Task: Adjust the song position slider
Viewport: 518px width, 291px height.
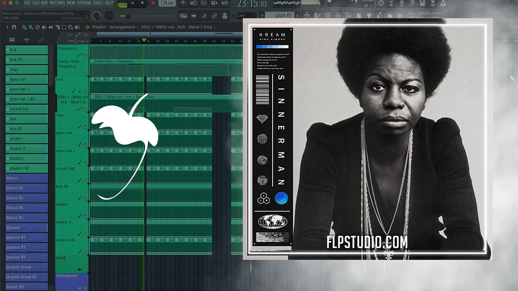Action: click(148, 16)
